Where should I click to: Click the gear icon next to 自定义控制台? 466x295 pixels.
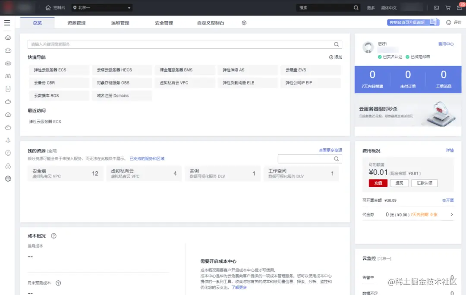[x=244, y=23]
